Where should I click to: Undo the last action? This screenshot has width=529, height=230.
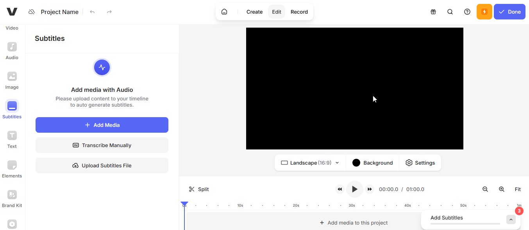coord(92,12)
